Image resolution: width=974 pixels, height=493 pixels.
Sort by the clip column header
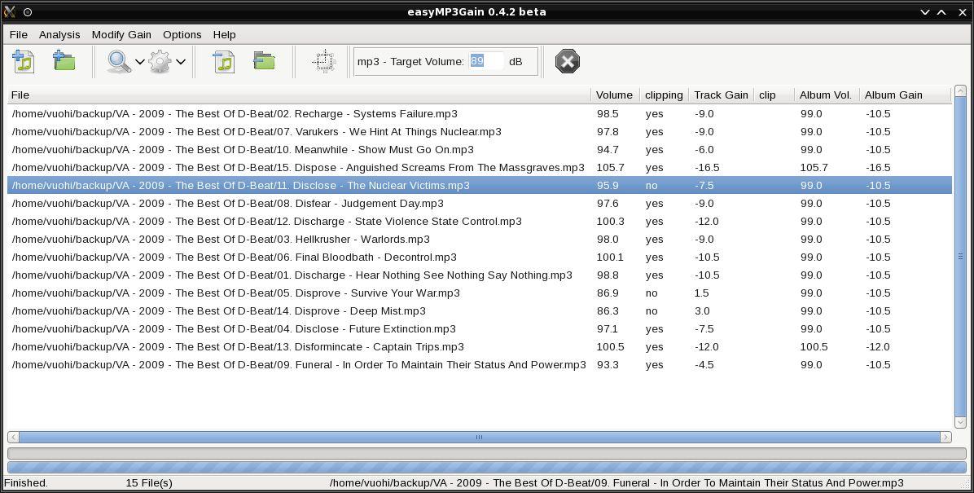pos(774,95)
